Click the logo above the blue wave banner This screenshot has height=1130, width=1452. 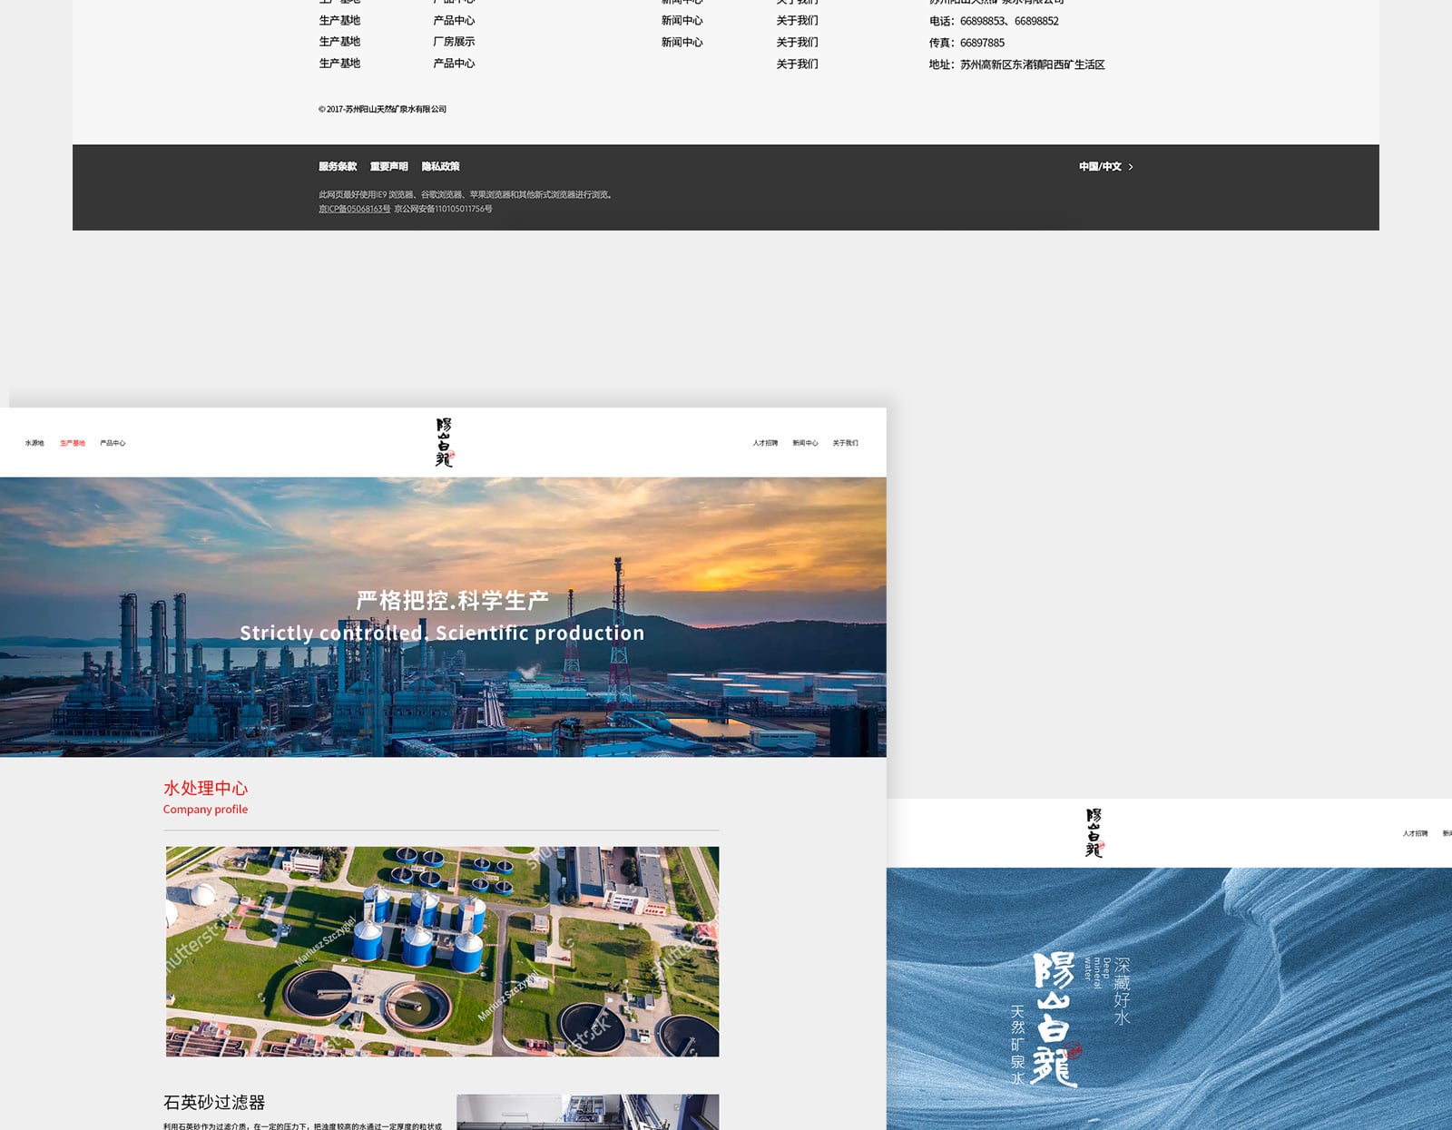[x=1094, y=832]
